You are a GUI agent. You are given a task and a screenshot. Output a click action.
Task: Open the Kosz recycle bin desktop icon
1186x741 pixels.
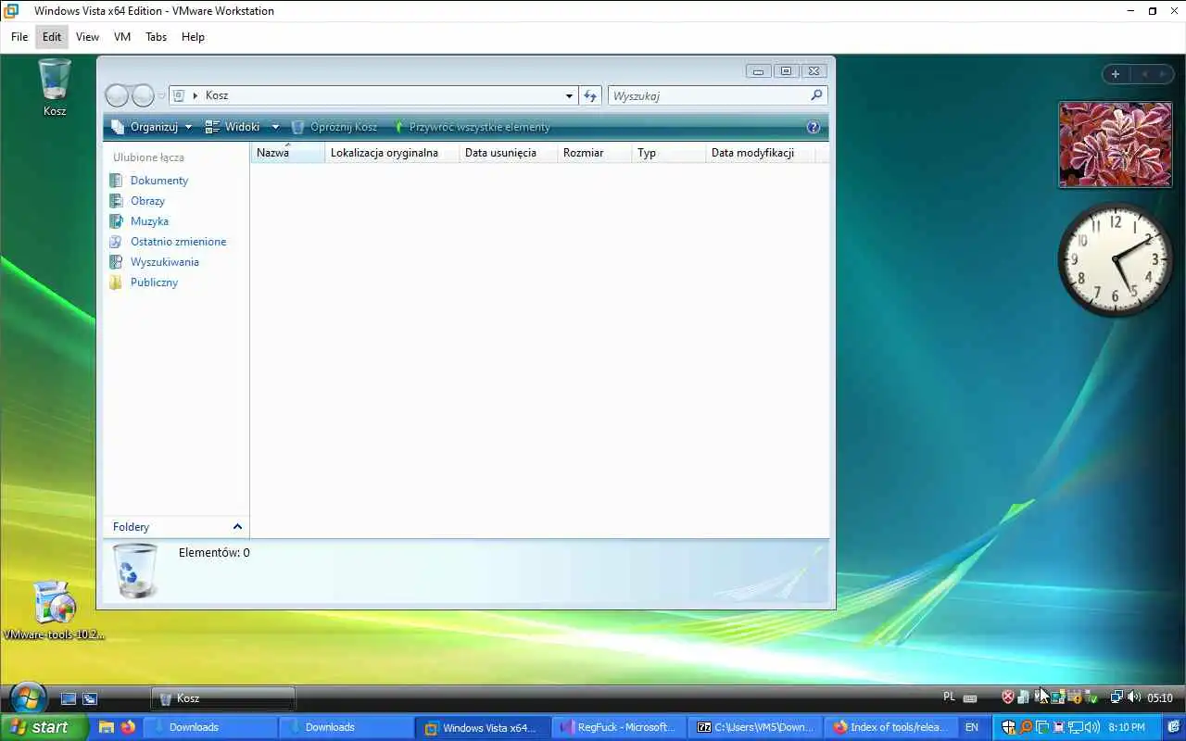click(x=55, y=87)
